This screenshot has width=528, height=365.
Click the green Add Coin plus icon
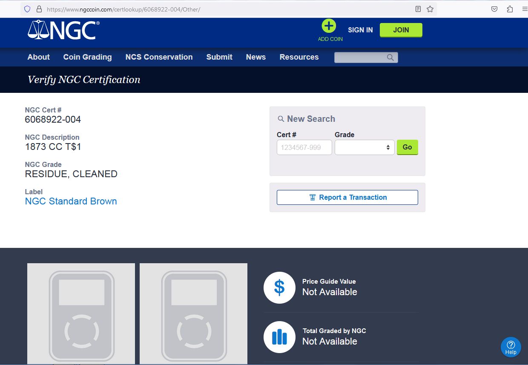coord(329,26)
